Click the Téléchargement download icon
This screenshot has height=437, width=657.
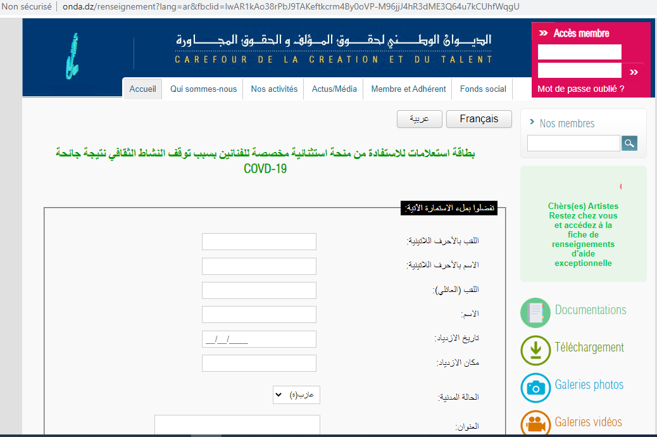click(535, 350)
